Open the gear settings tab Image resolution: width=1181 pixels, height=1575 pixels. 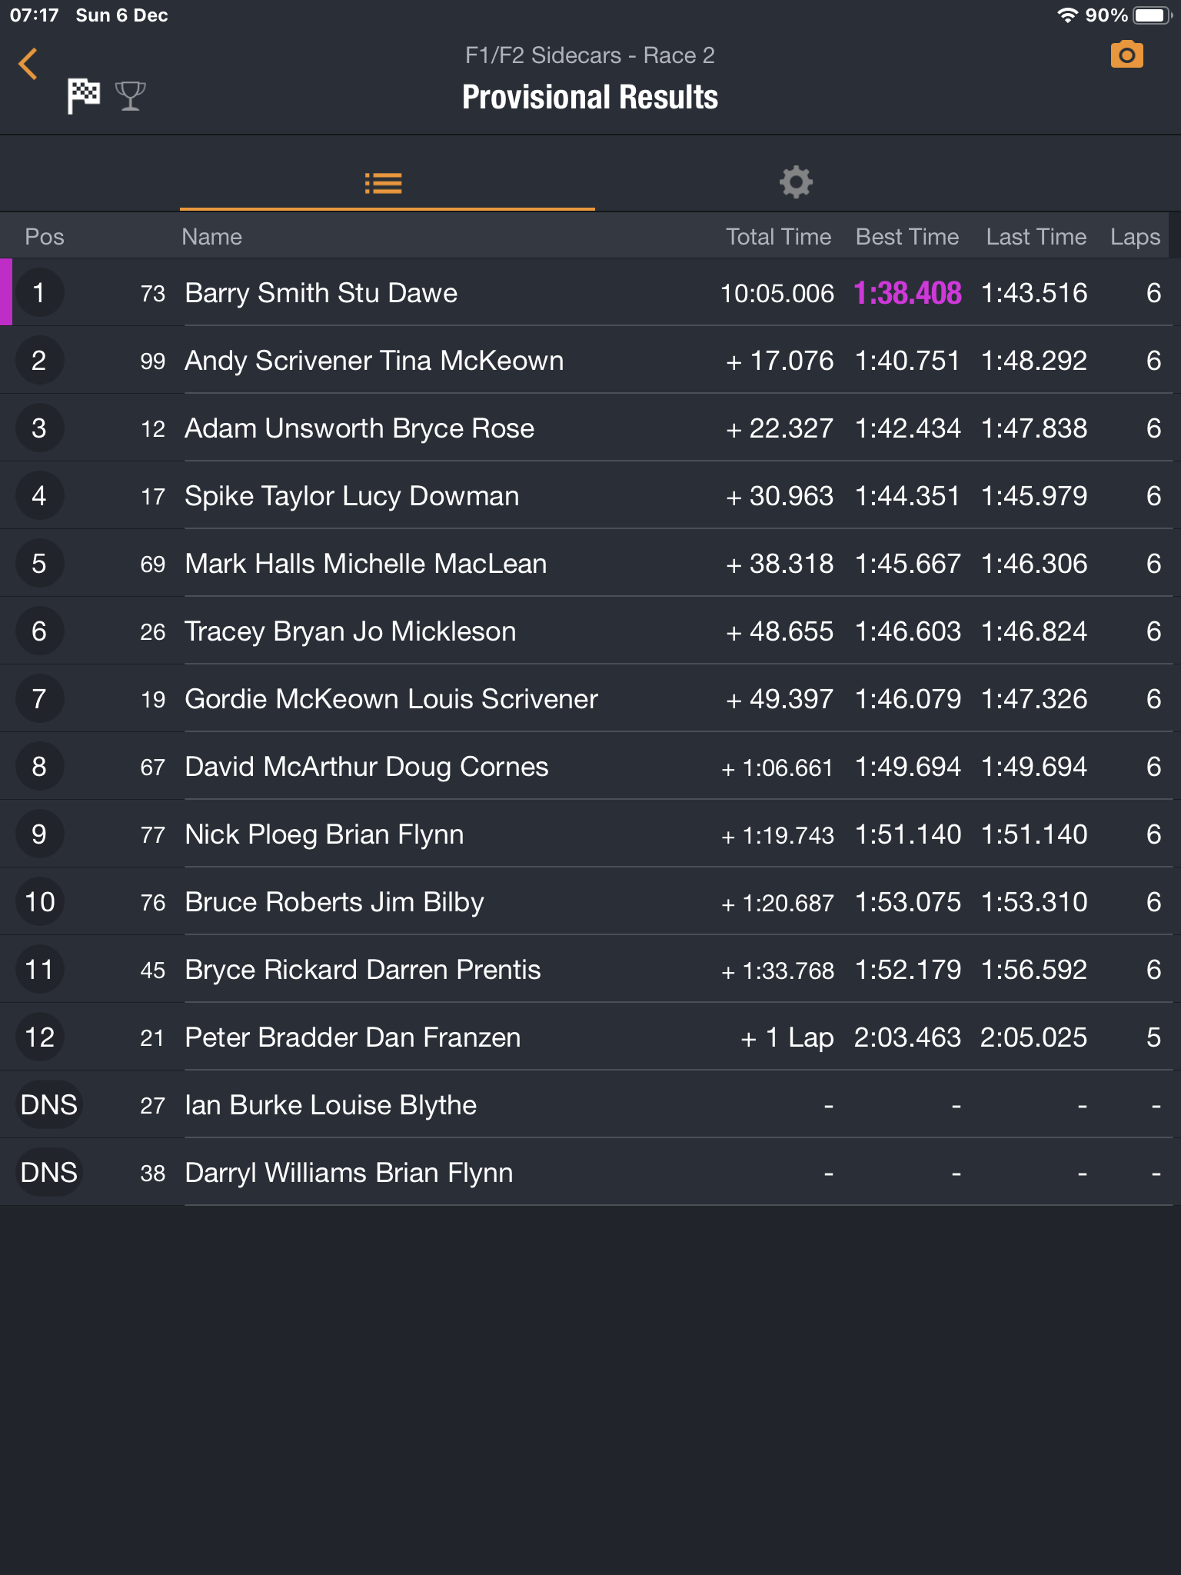[x=796, y=183]
